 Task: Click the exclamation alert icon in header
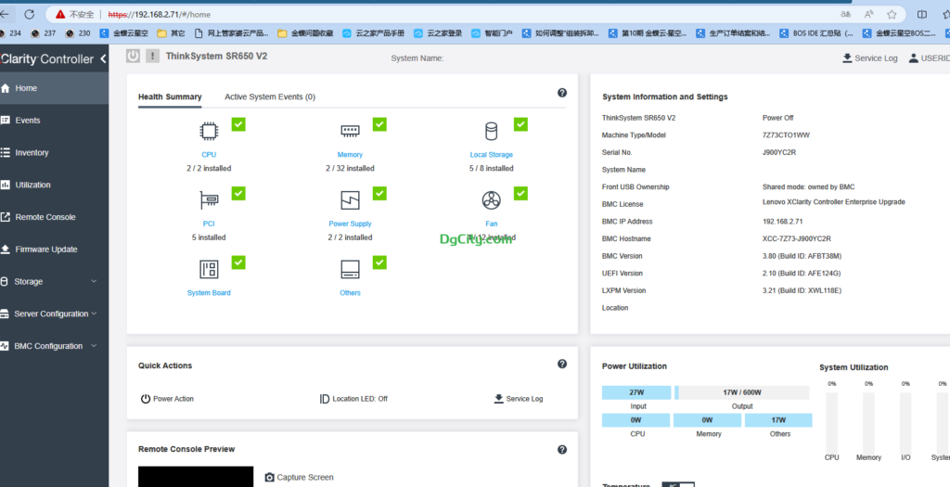152,57
